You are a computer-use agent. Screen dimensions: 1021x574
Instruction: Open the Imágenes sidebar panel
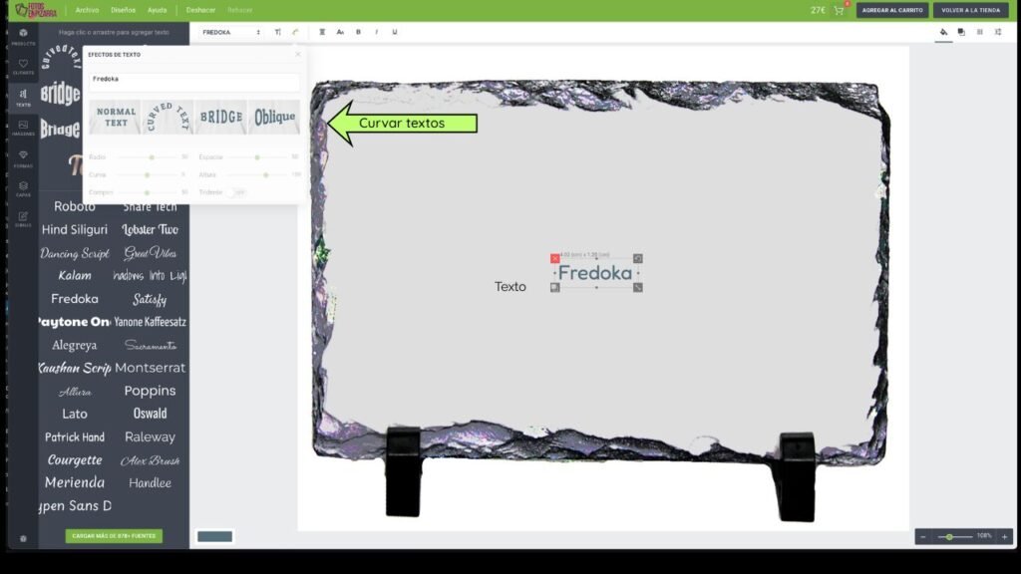(23, 127)
